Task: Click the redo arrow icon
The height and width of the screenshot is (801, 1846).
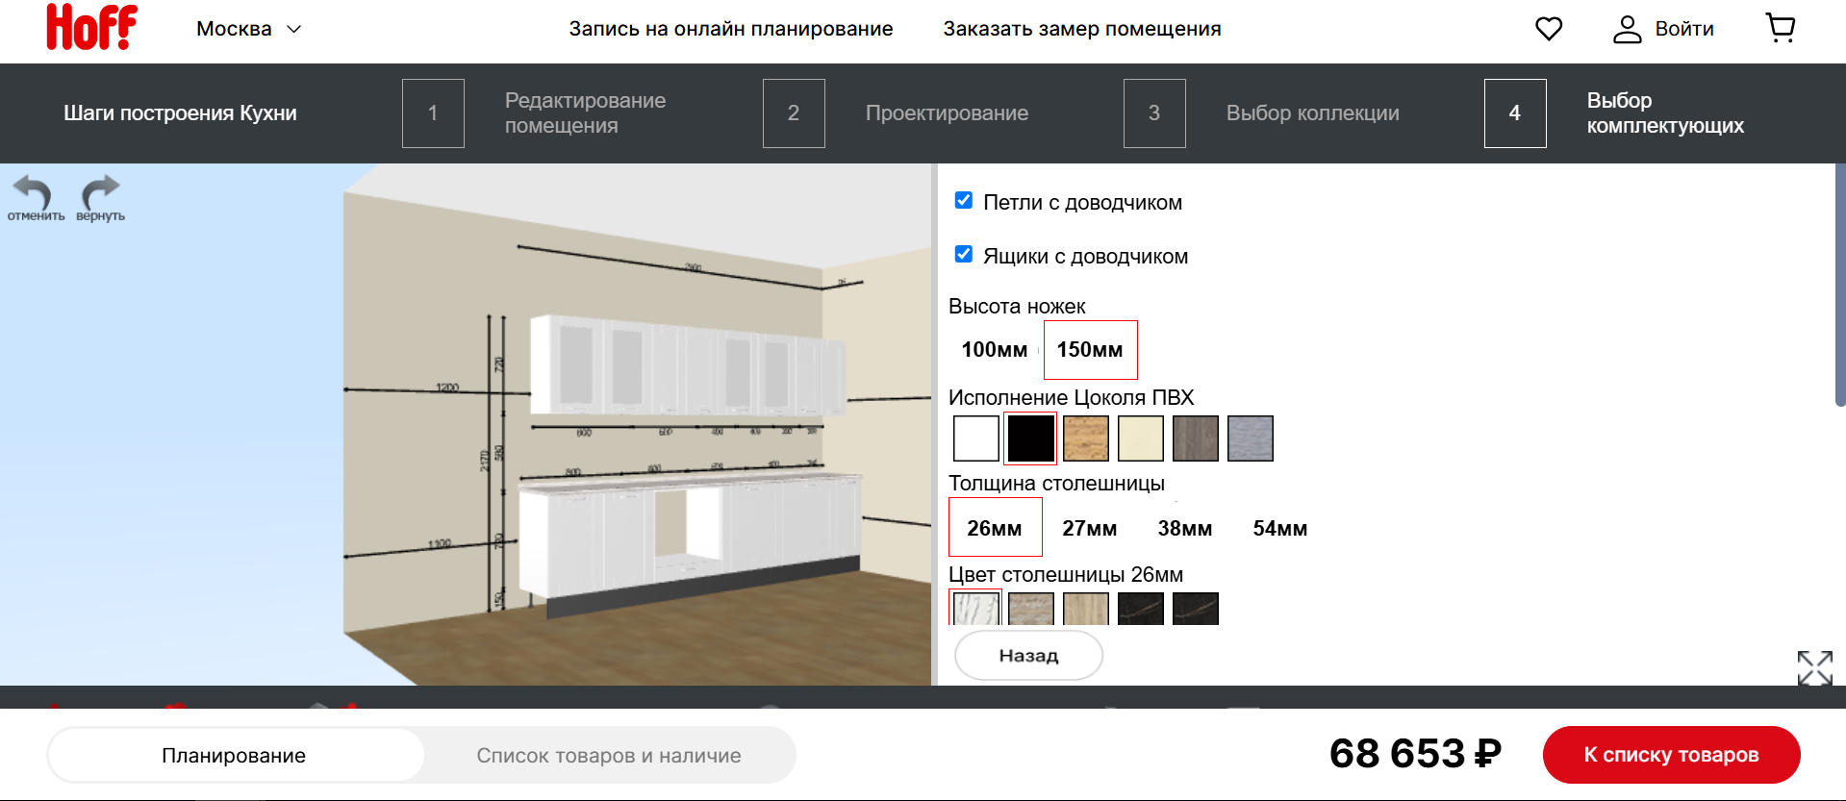Action: pyautogui.click(x=100, y=193)
